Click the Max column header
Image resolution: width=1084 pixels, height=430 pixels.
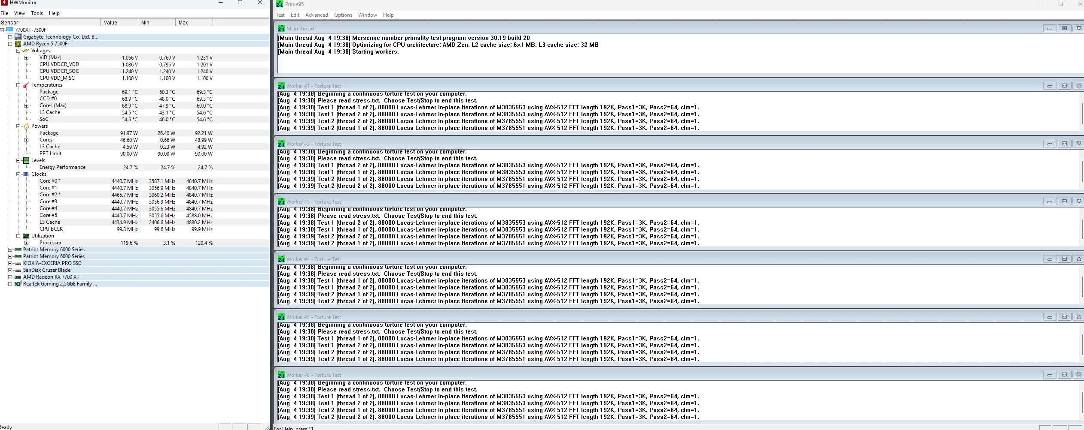click(x=195, y=23)
